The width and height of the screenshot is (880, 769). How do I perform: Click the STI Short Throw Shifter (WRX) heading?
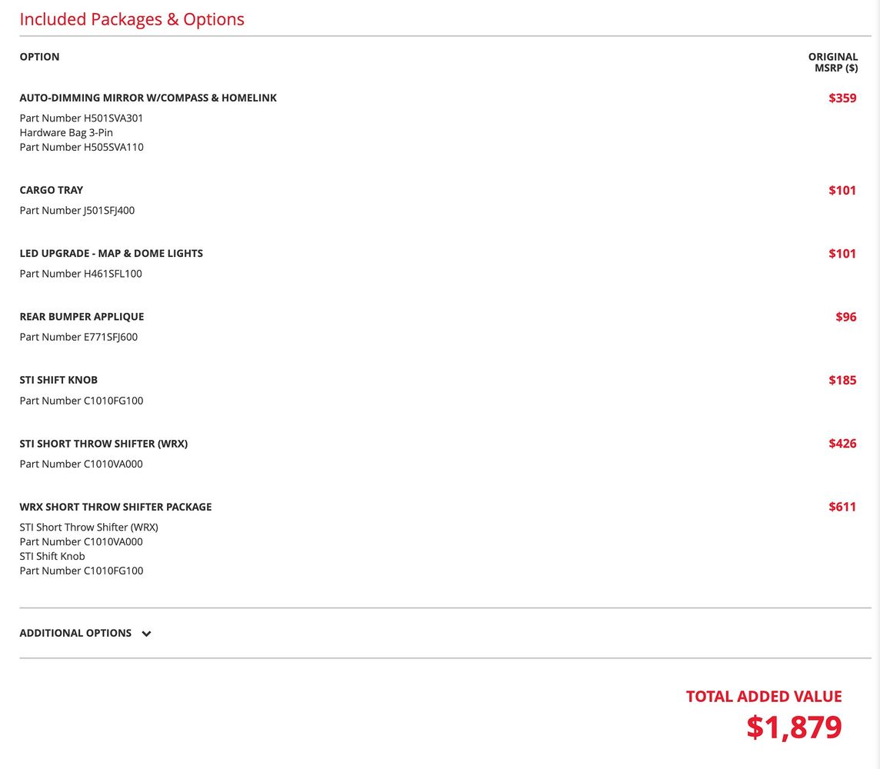point(104,444)
